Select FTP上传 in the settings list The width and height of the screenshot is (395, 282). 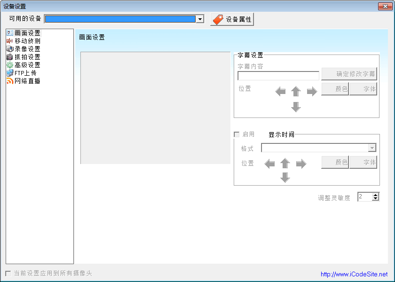[25, 73]
